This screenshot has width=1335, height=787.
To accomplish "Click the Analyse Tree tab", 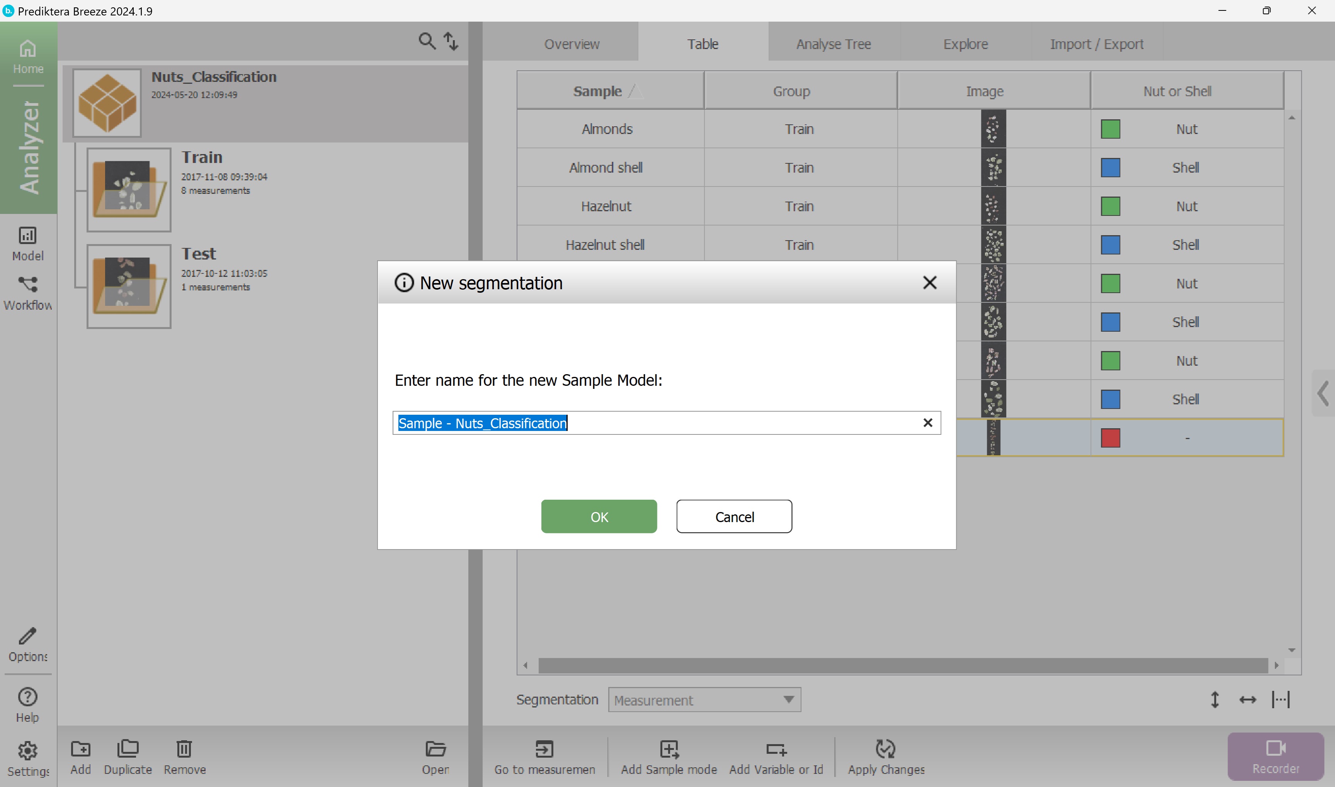I will (x=833, y=43).
